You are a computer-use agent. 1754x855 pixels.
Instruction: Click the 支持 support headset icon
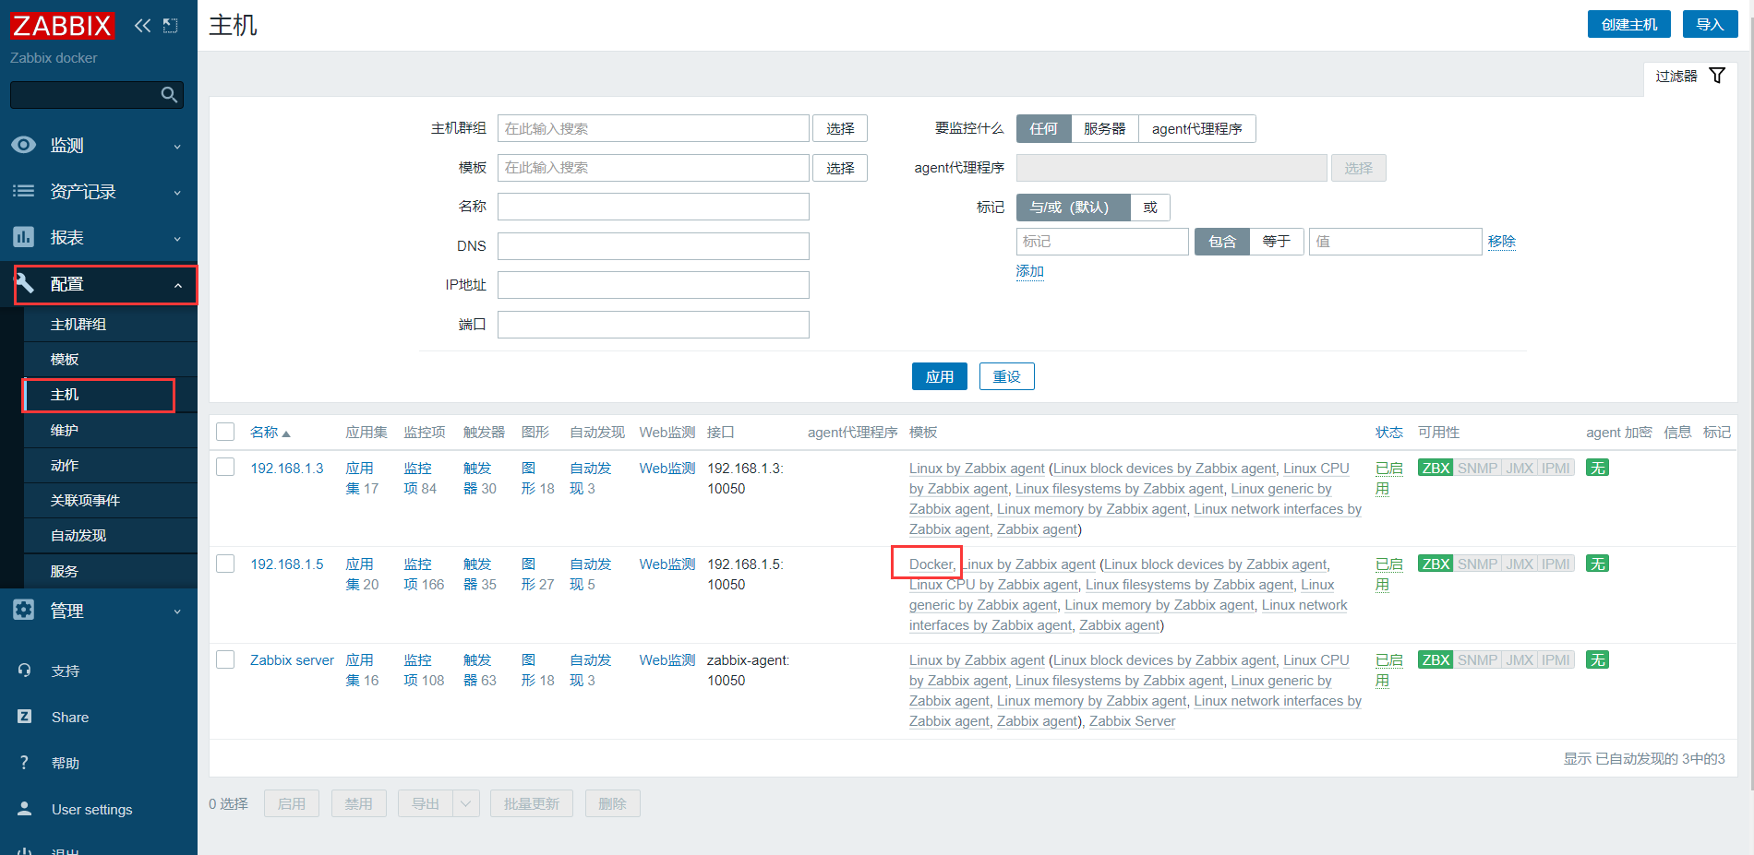pos(25,671)
